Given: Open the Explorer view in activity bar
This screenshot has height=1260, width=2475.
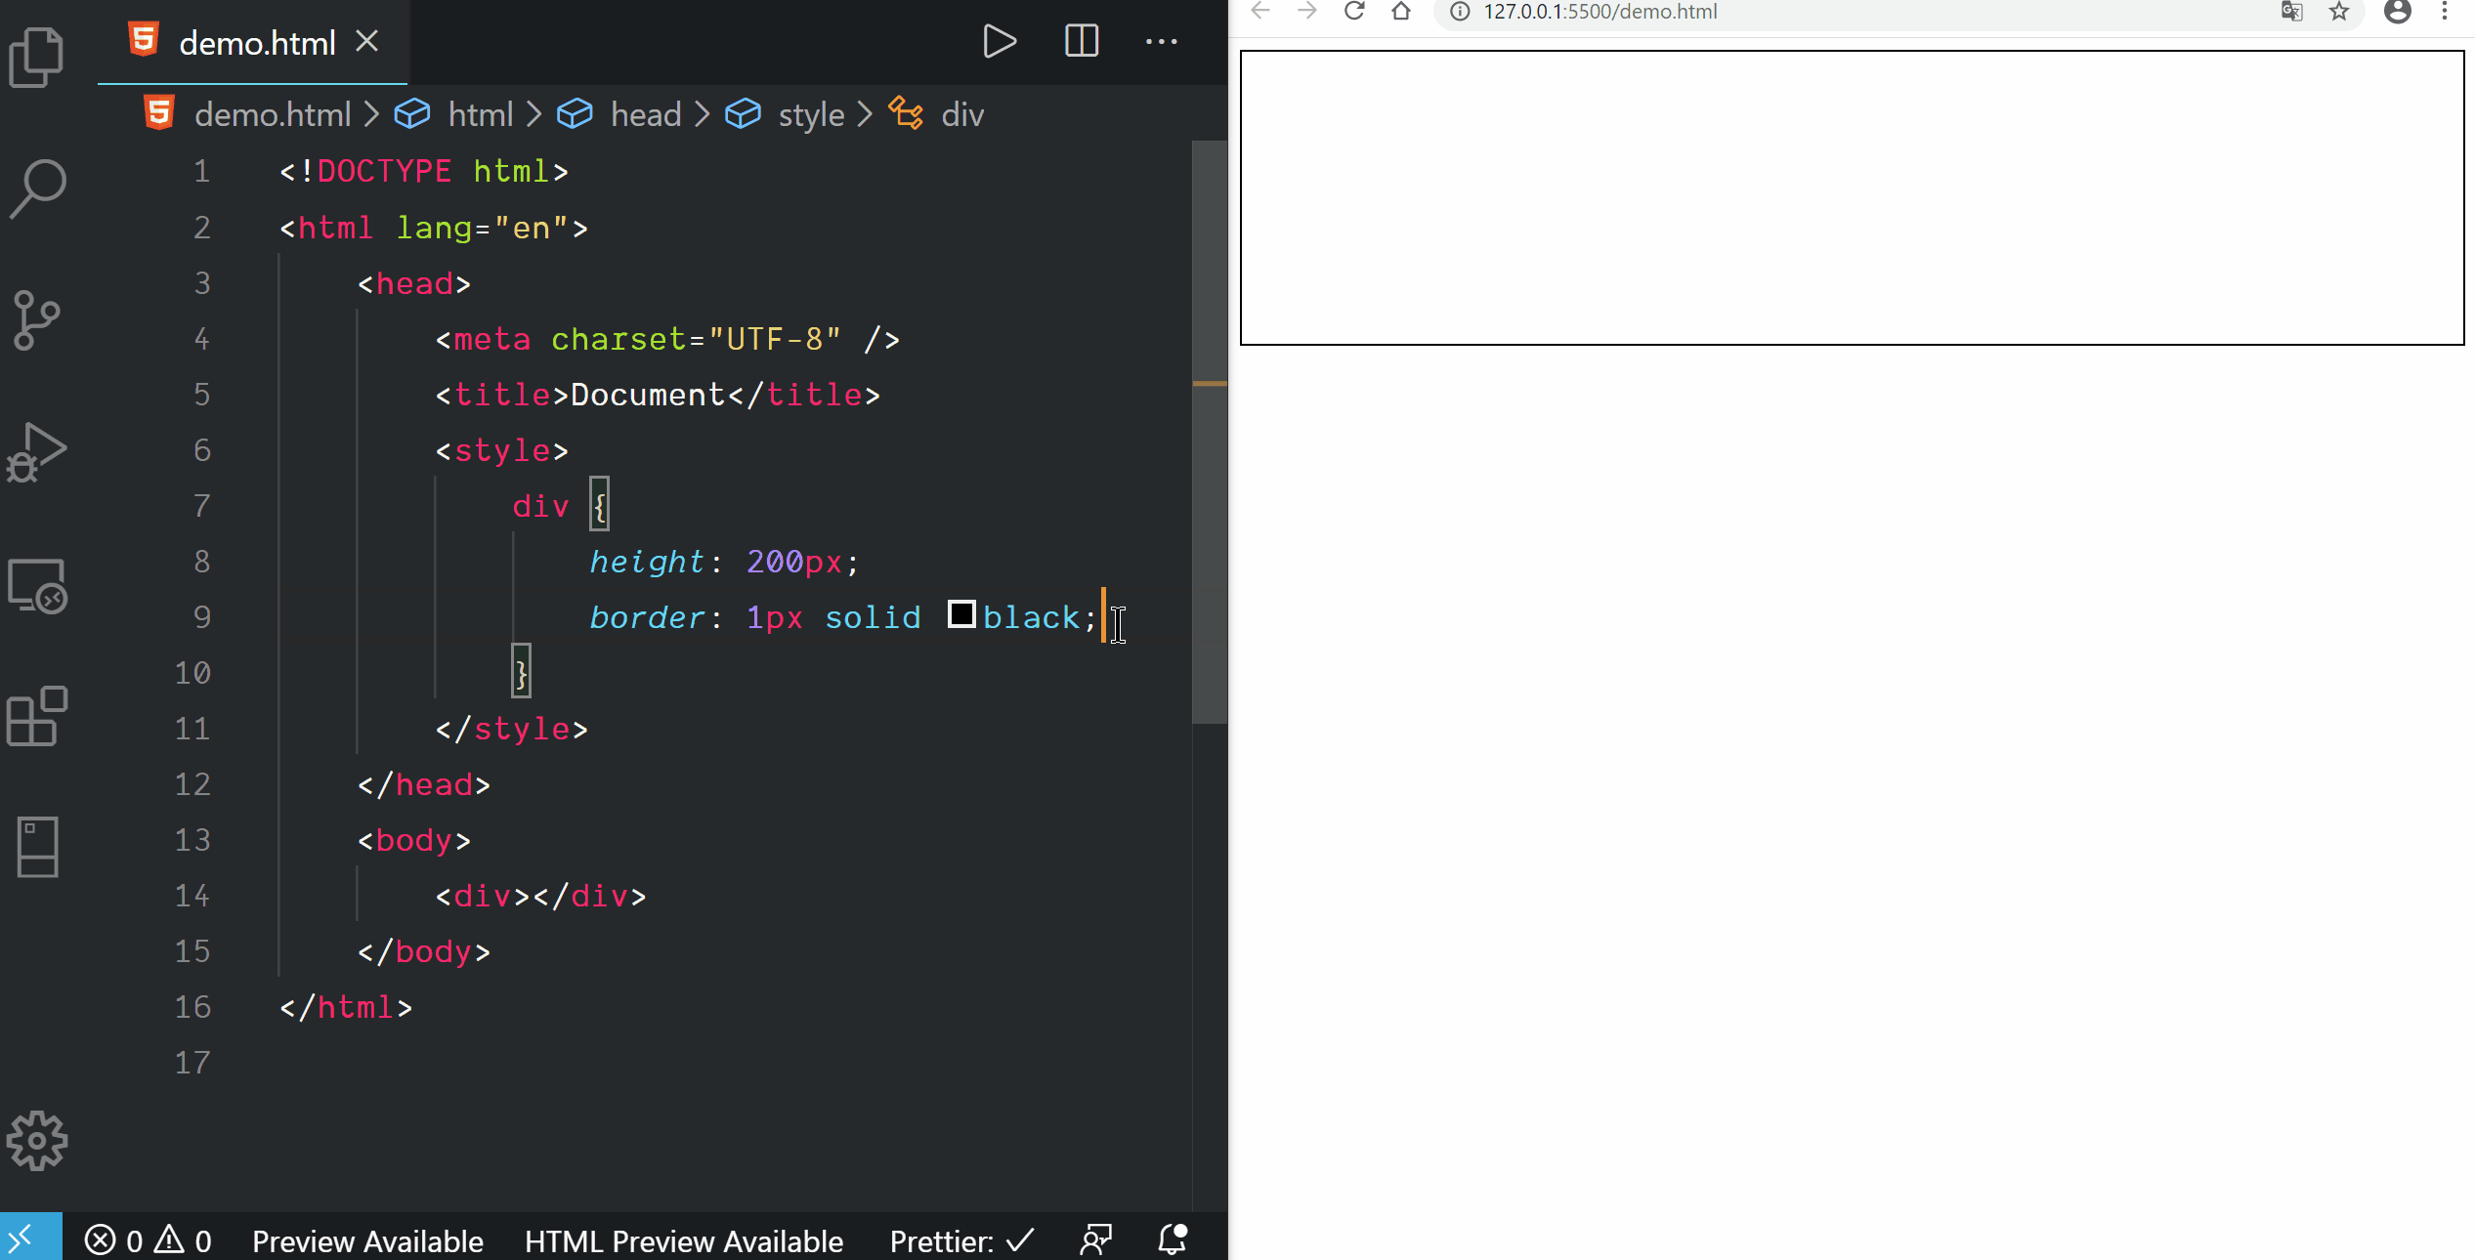Looking at the screenshot, I should coord(36,56).
